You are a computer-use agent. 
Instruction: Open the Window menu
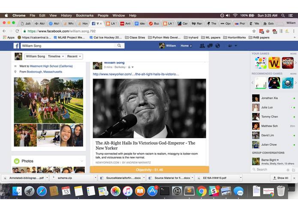click(119, 15)
